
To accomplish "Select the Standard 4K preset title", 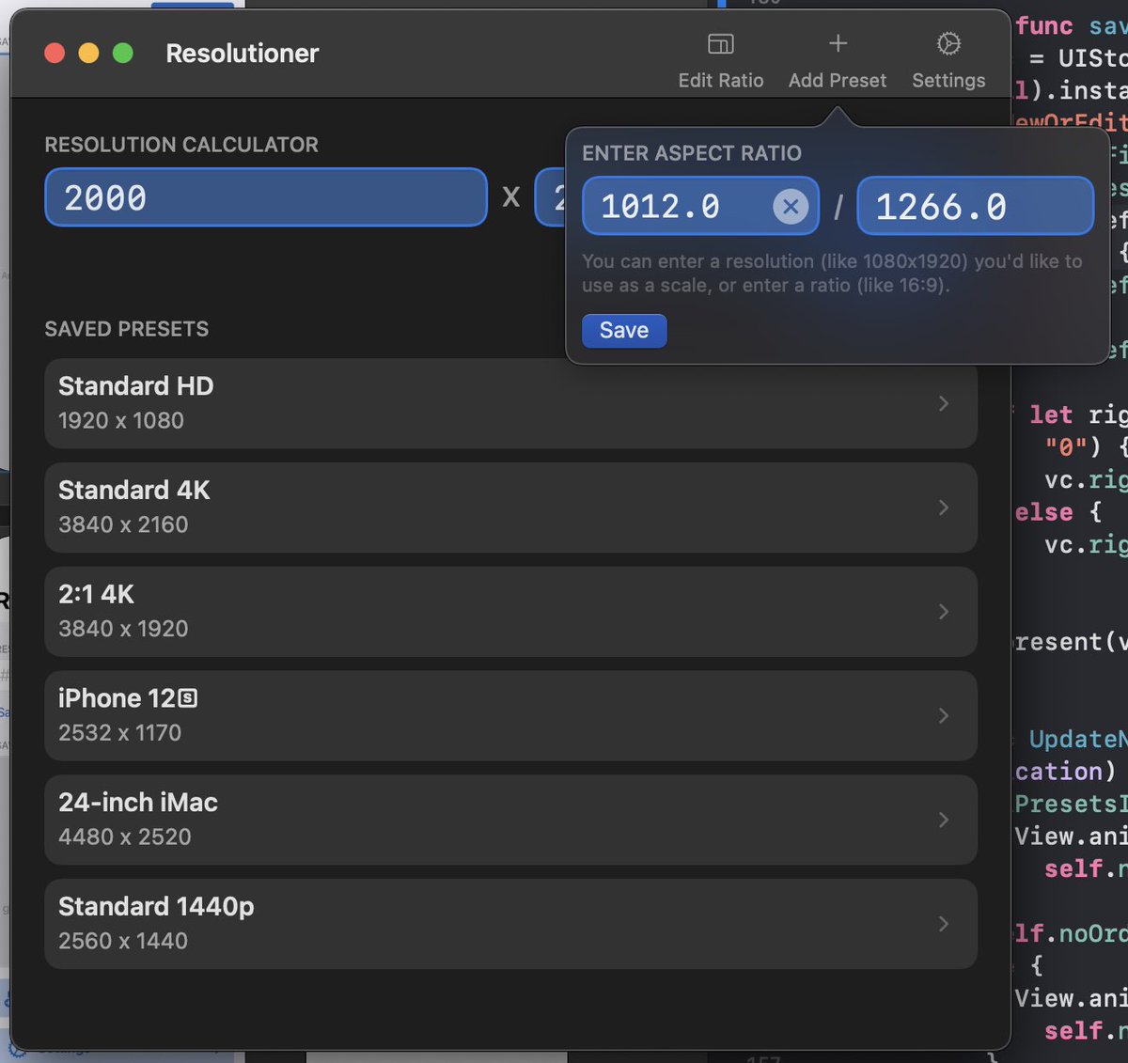I will (134, 491).
